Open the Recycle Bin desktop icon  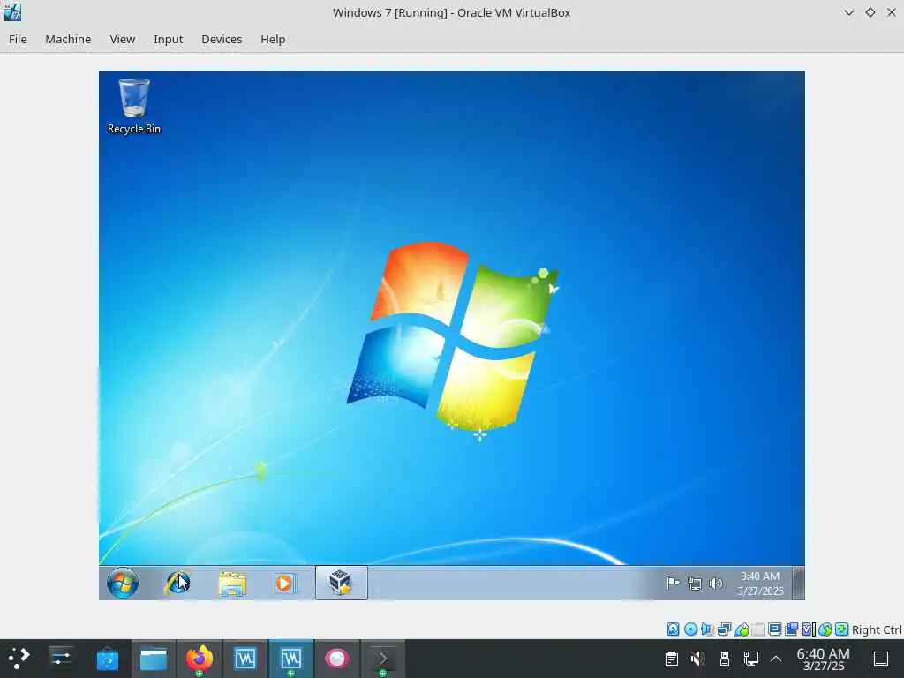coord(134,107)
